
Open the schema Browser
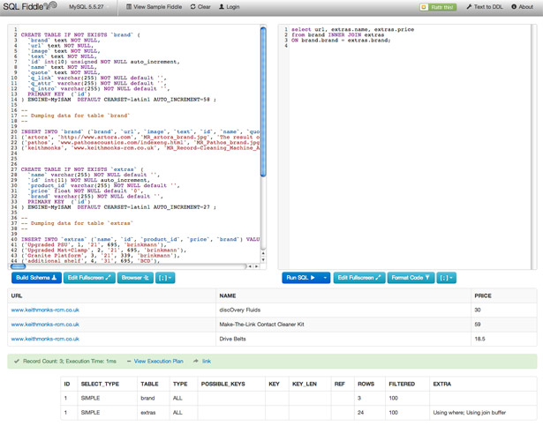pyautogui.click(x=135, y=278)
